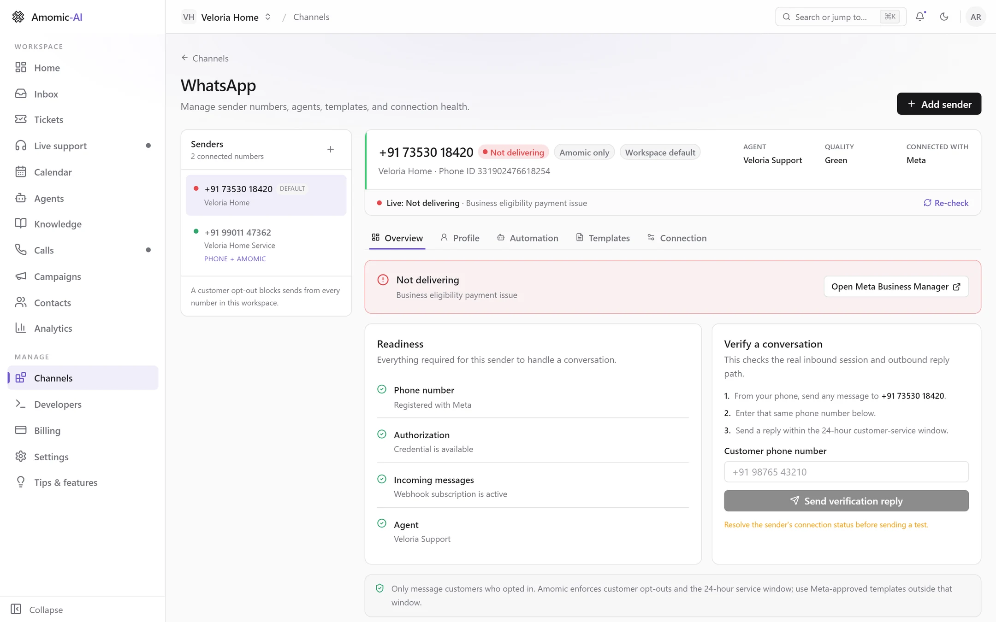Go to Contacts page

coord(83,302)
